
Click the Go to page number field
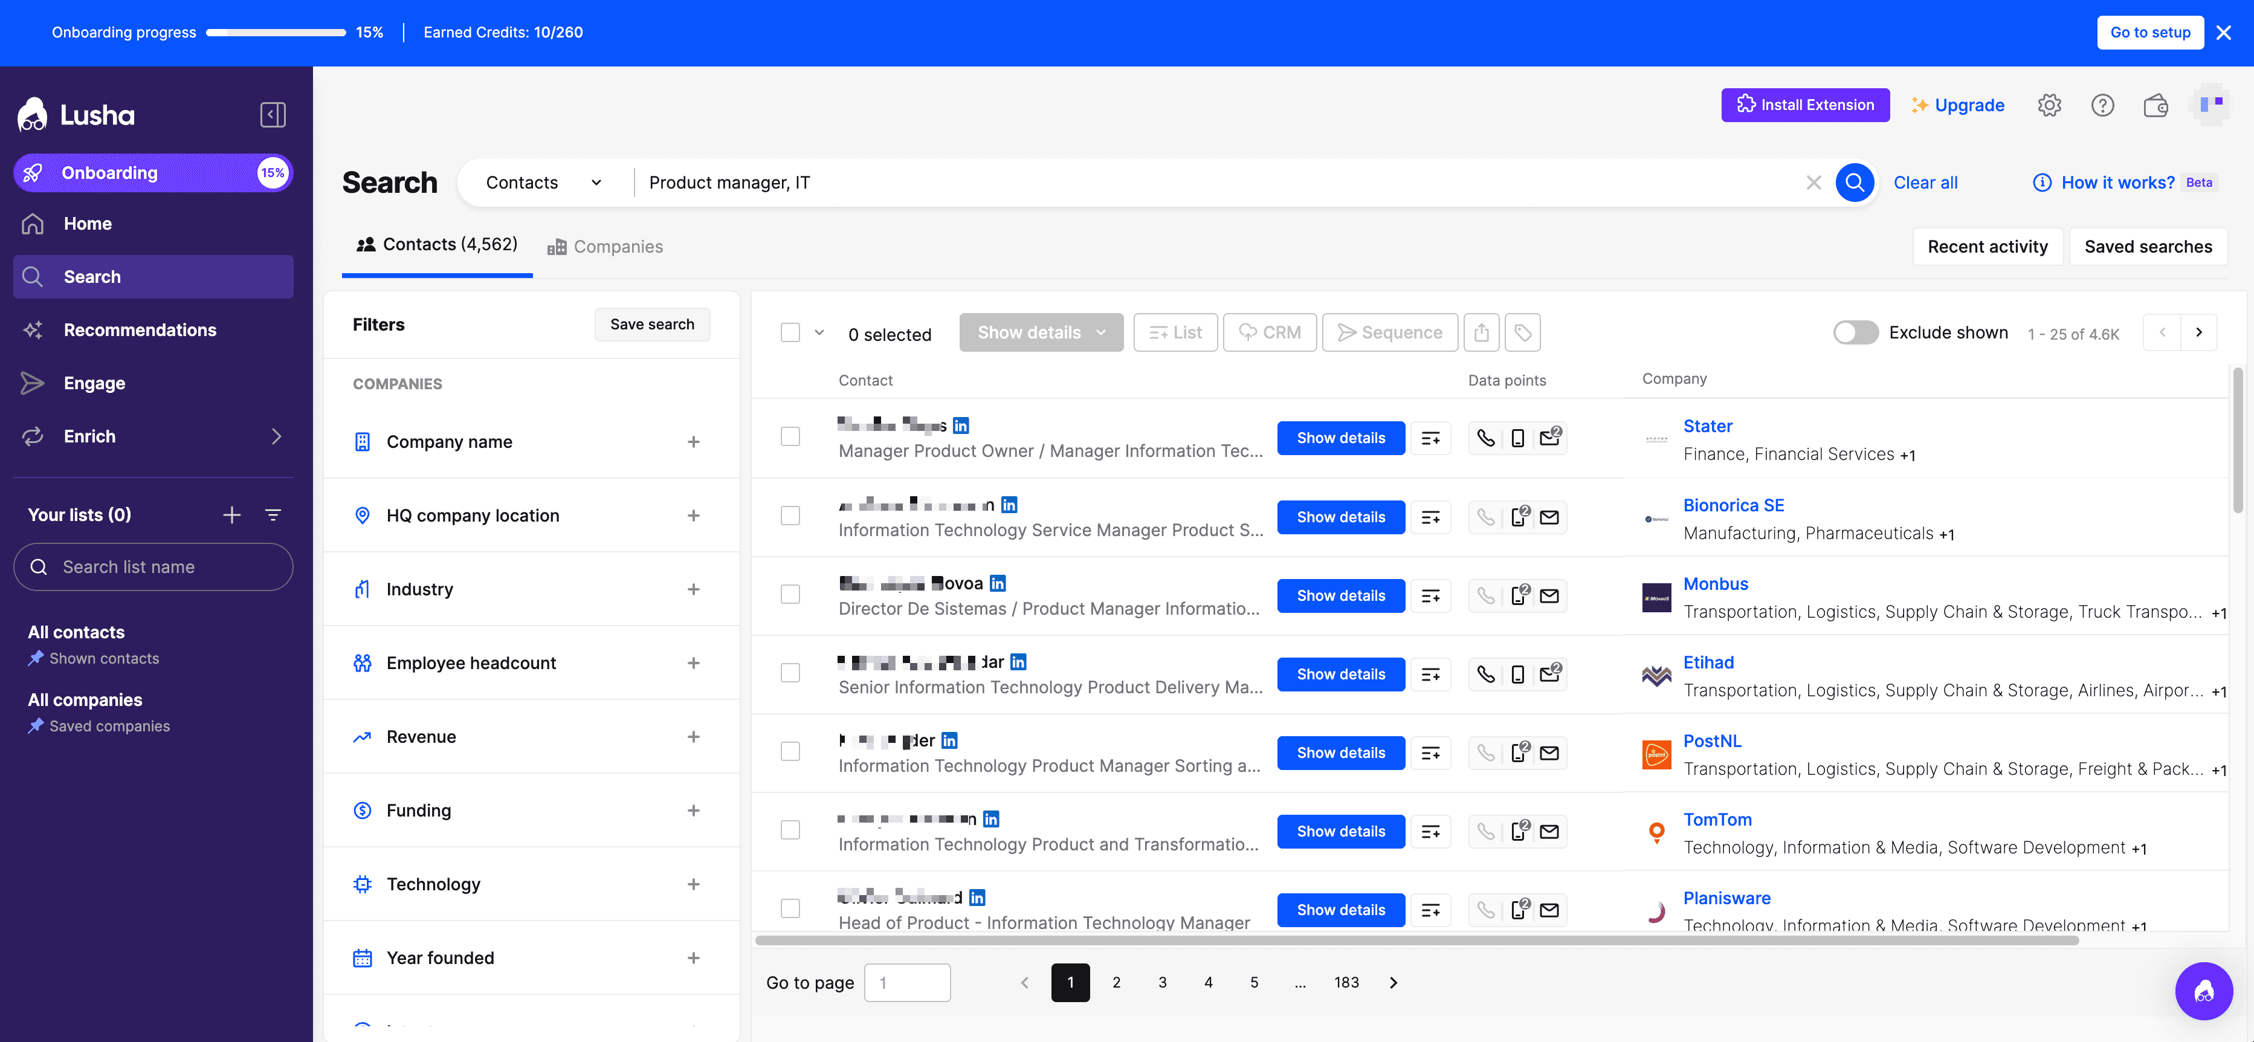pyautogui.click(x=906, y=983)
